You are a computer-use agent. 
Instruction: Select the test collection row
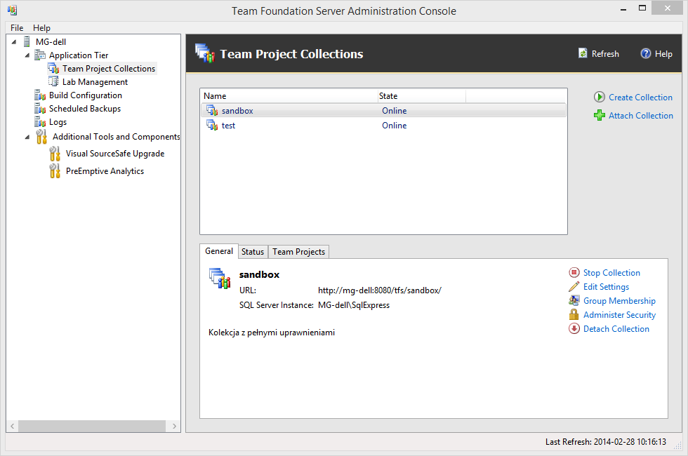pyautogui.click(x=229, y=126)
